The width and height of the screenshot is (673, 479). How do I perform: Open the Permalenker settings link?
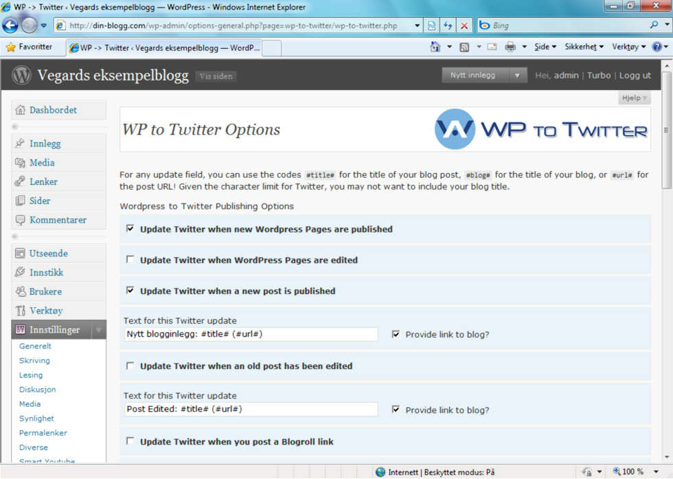tap(43, 432)
